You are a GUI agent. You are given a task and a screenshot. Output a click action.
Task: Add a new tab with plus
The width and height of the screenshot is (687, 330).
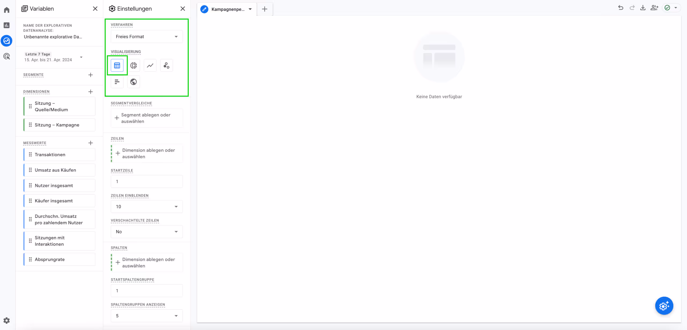265,9
